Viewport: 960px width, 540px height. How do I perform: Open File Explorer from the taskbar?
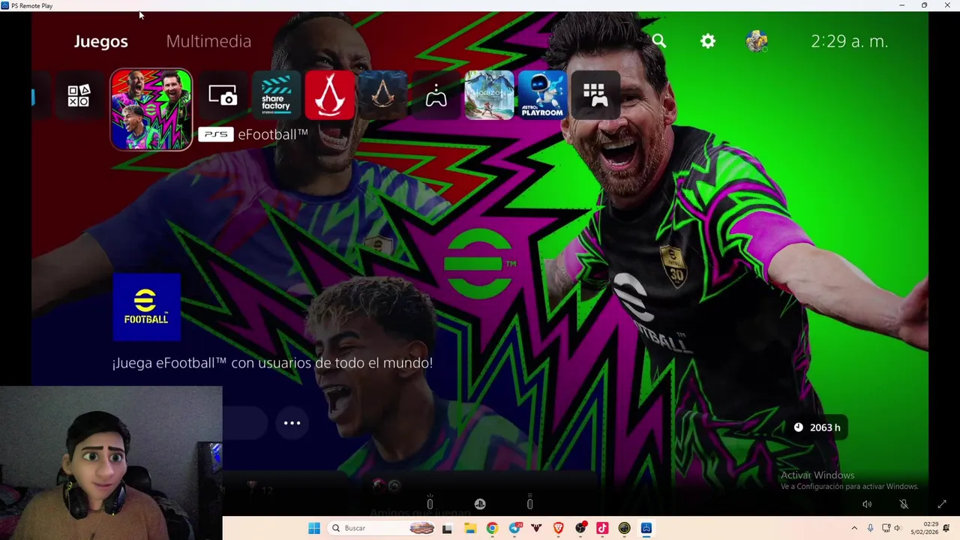click(x=469, y=528)
